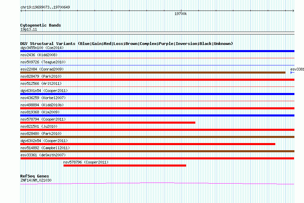Select the blue dgv6301n54 gain bar
The height and width of the screenshot is (203, 304).
(157, 94)
